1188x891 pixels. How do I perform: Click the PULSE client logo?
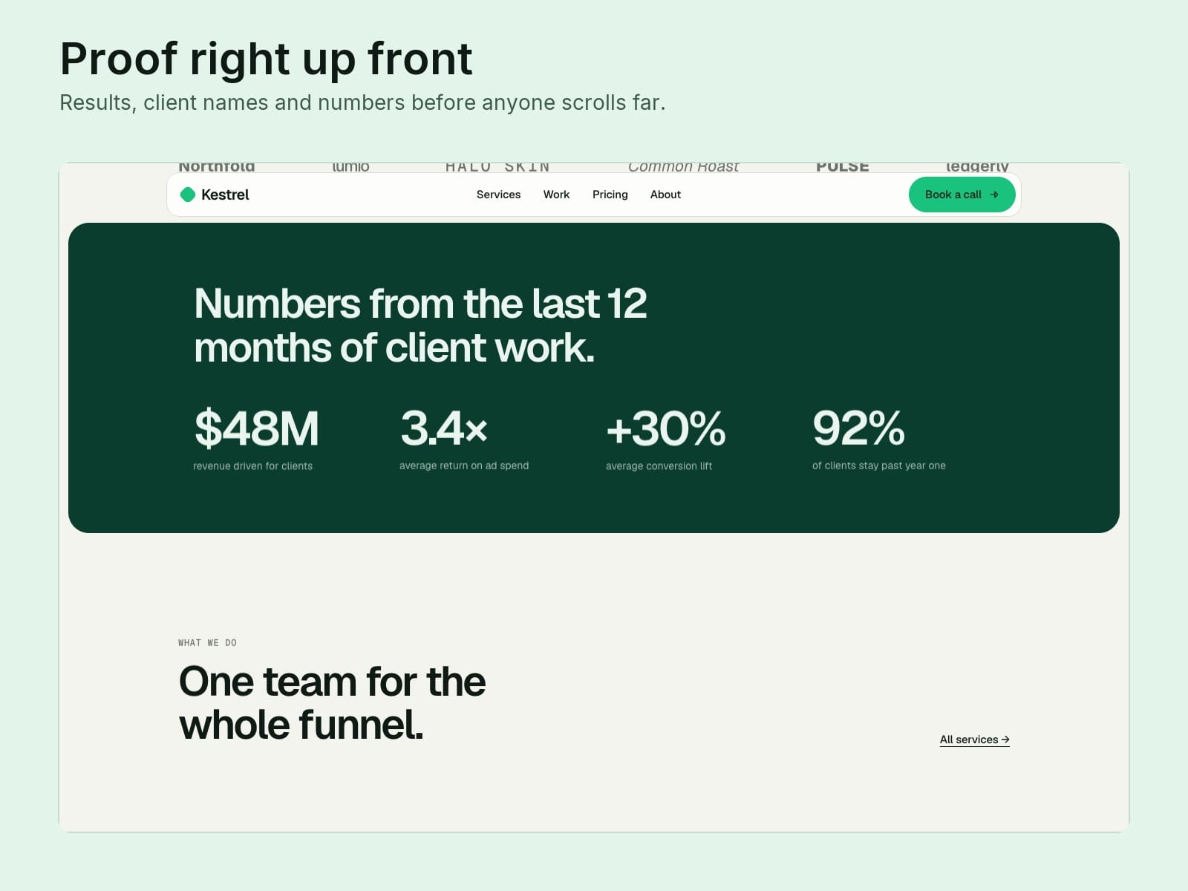pyautogui.click(x=842, y=167)
